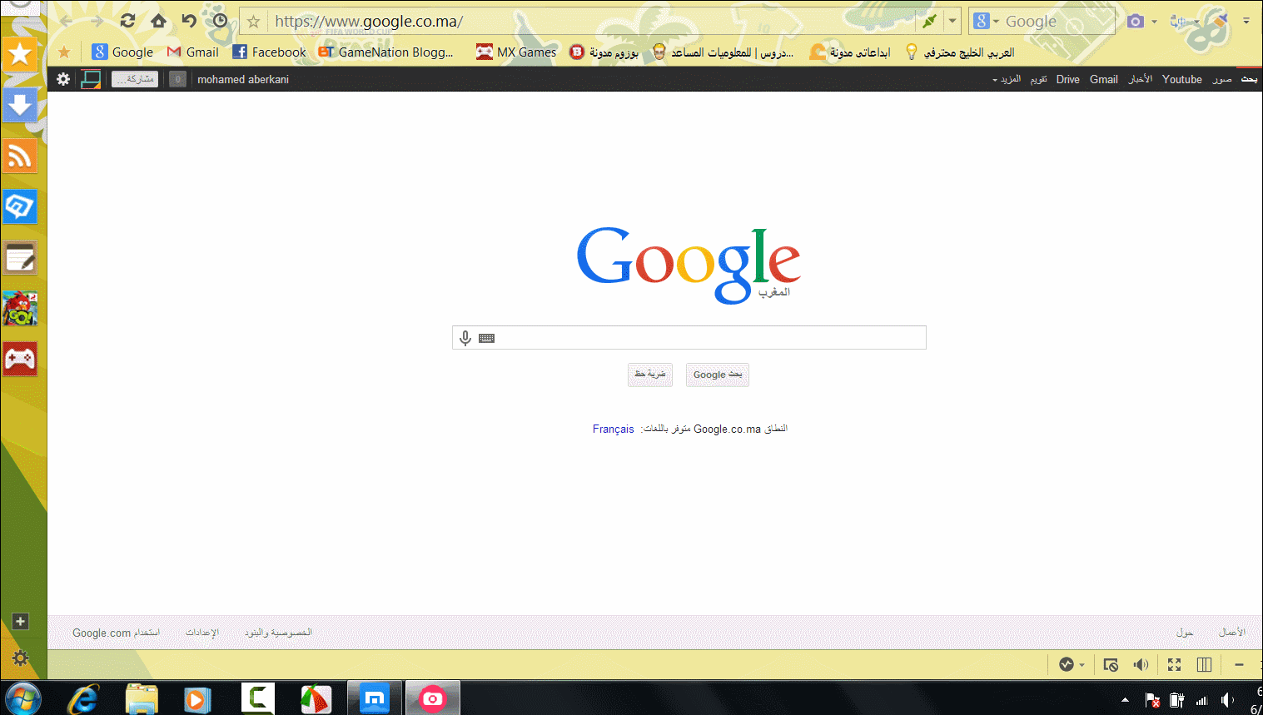This screenshot has height=715, width=1263.
Task: Open صور (Images) in the Google bar
Action: click(x=1222, y=79)
